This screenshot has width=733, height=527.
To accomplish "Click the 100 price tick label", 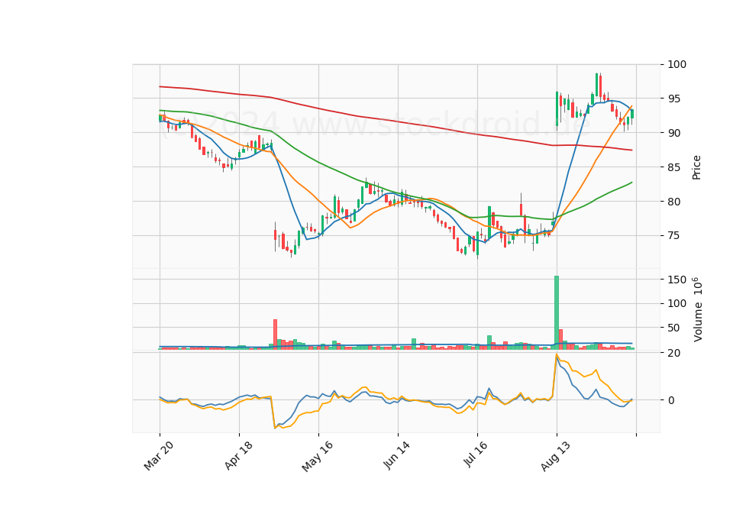I will coord(677,64).
